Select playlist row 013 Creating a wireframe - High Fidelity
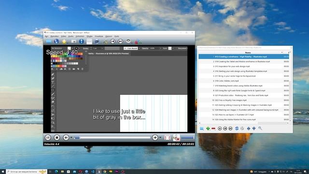 click(x=244, y=57)
